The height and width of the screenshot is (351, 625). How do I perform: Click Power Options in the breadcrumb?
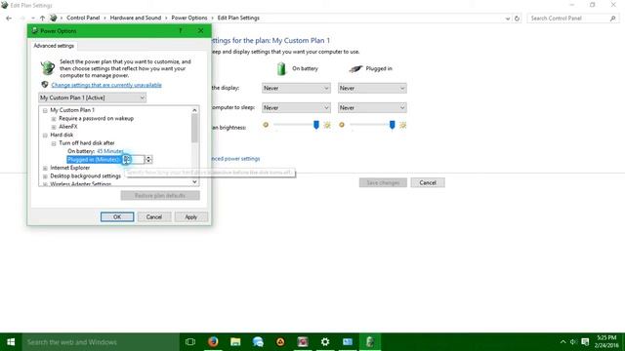(x=189, y=18)
